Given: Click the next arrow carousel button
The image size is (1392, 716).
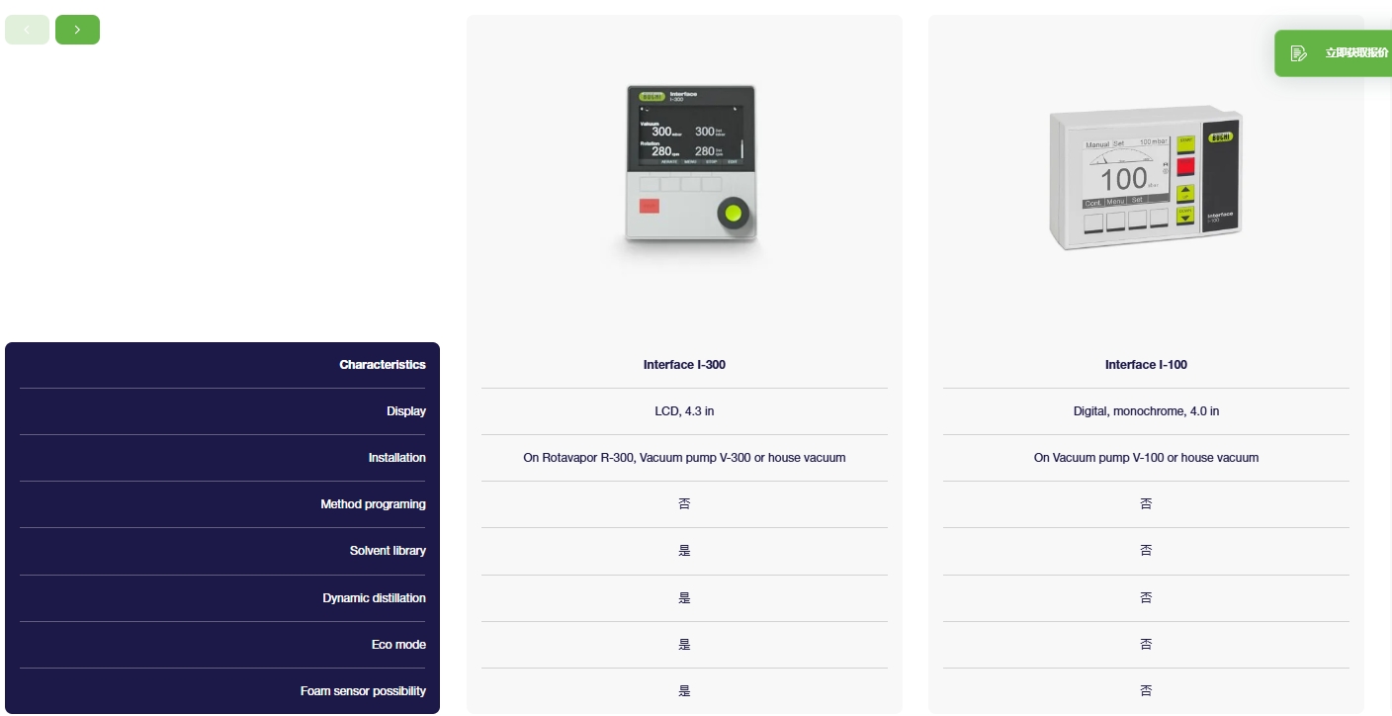Looking at the screenshot, I should point(77,30).
